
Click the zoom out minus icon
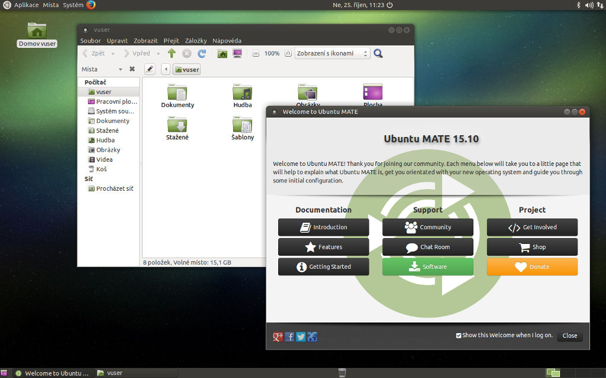coord(256,53)
